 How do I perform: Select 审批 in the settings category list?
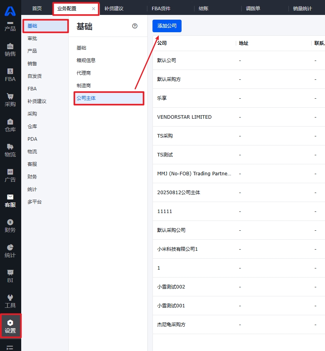32,39
